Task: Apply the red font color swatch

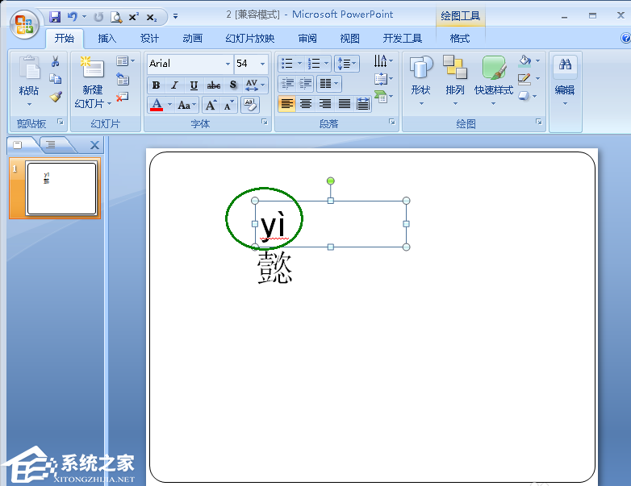Action: [x=157, y=105]
